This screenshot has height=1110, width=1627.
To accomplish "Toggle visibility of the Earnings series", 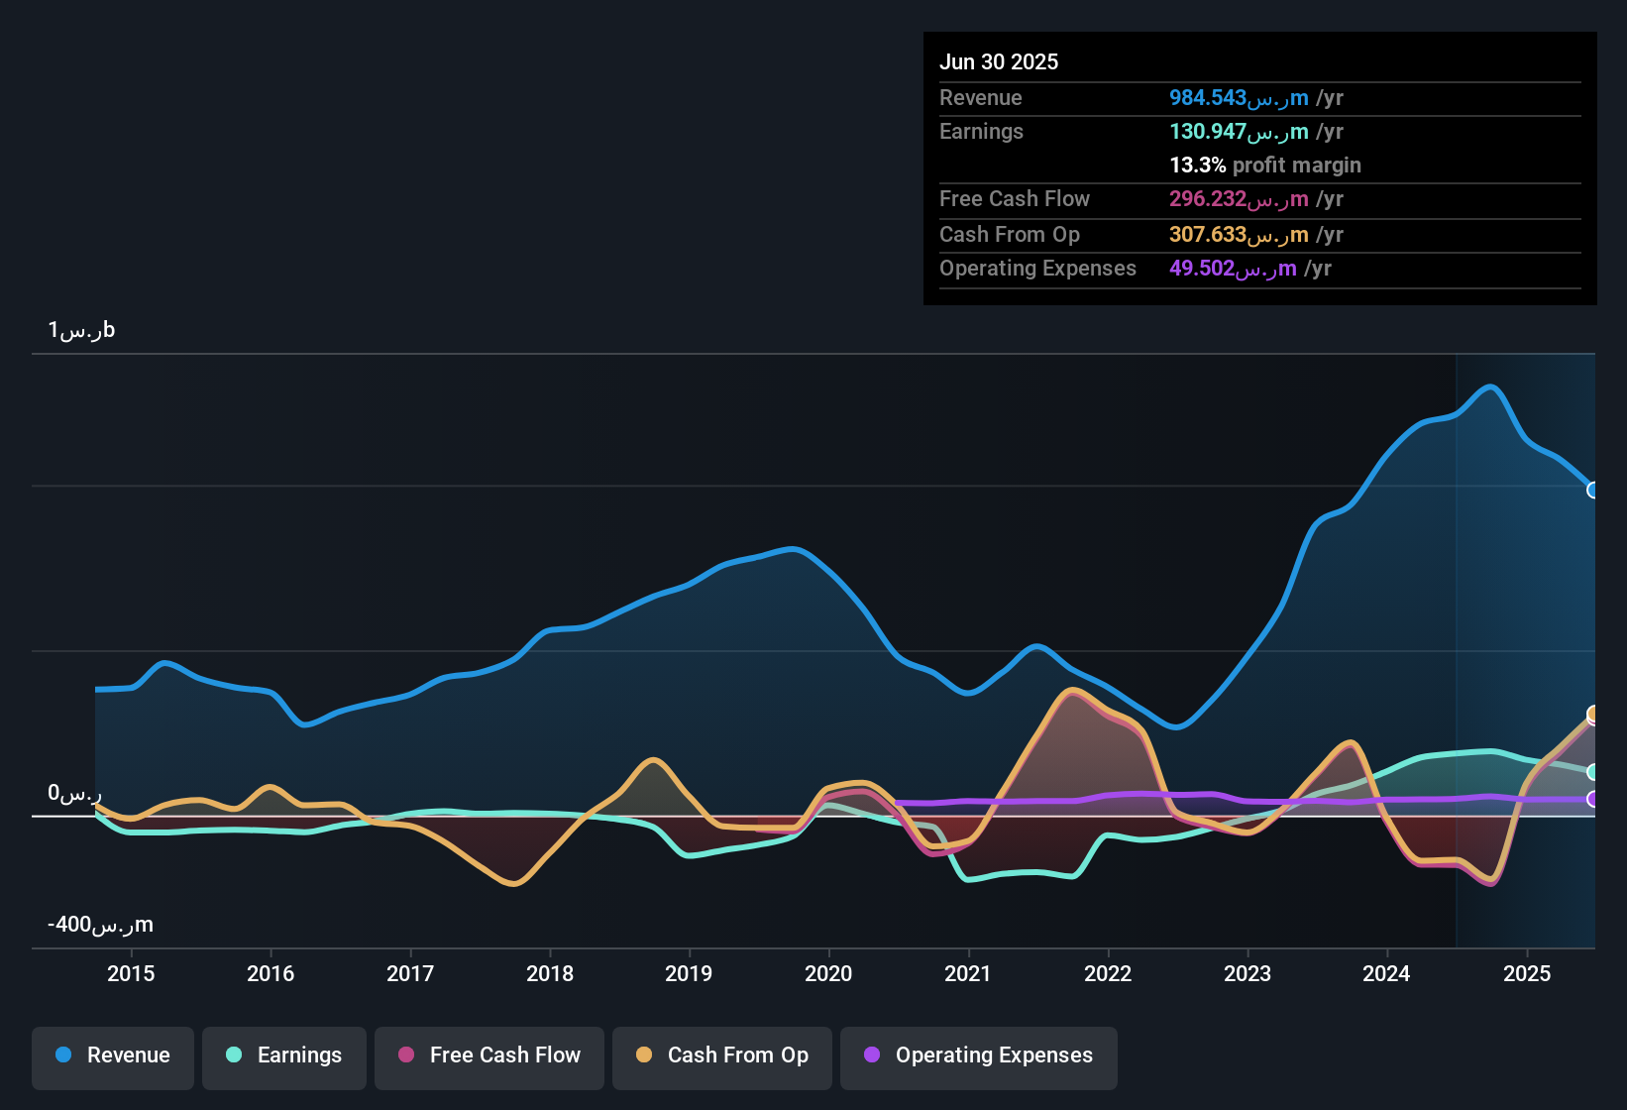I will point(234,1055).
